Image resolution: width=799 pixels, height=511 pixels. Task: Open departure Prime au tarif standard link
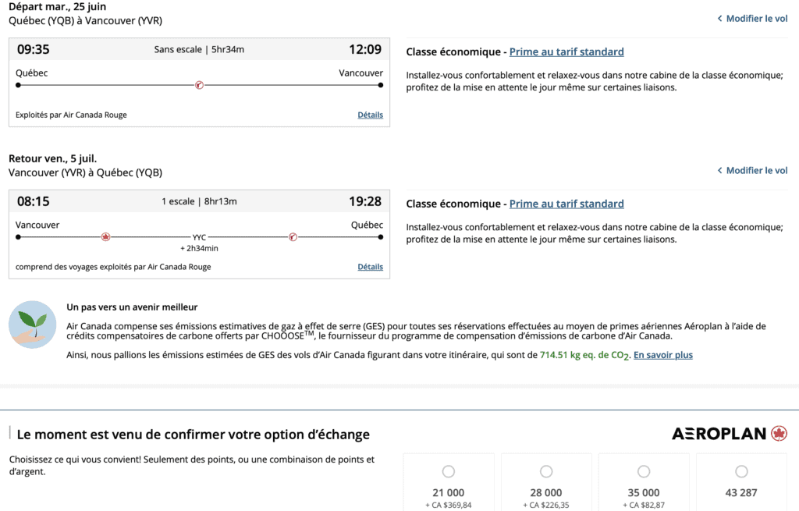[x=566, y=52]
